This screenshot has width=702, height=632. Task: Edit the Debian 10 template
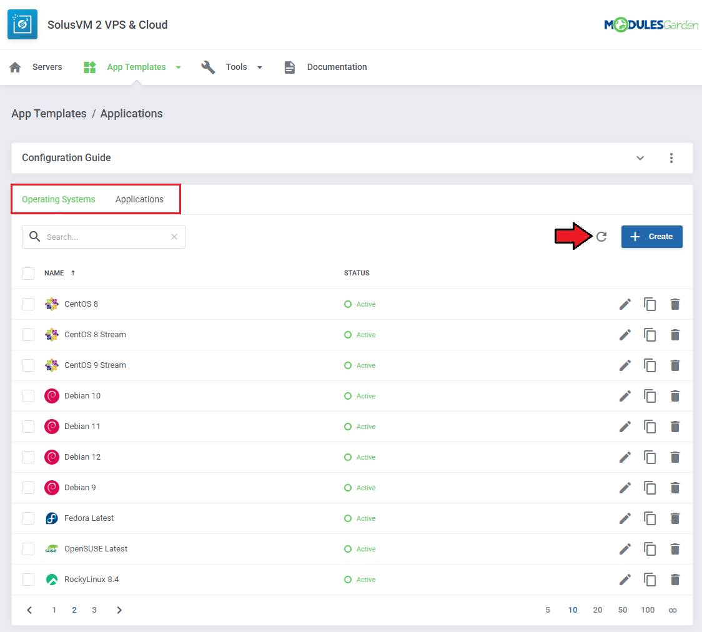[625, 396]
